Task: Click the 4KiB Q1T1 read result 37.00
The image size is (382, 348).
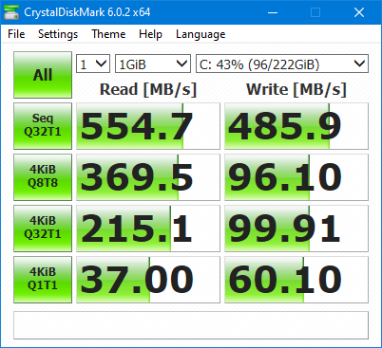Action: [148, 280]
